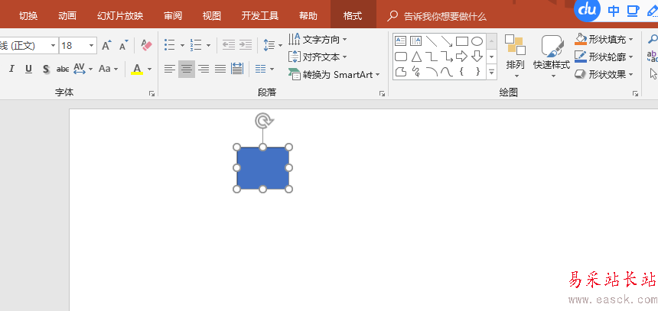Select the text box shape in gallery
This screenshot has width=658, height=311.
(x=401, y=41)
